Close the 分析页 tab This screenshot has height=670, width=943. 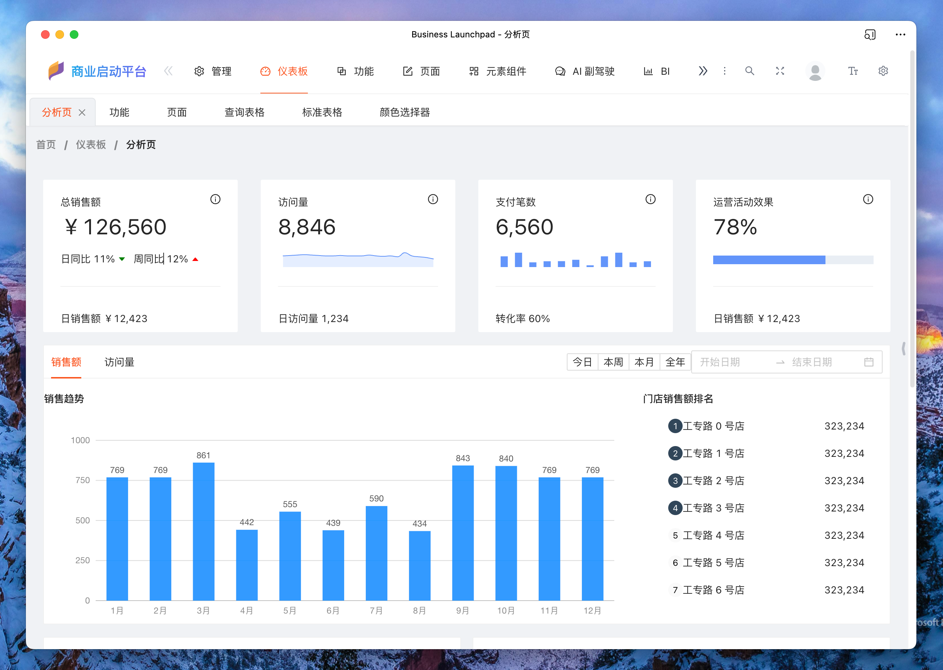82,112
